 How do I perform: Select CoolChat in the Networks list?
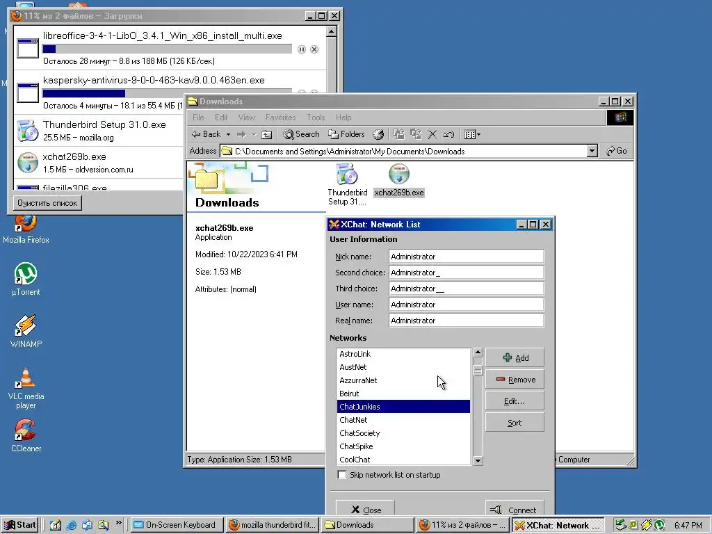pos(404,460)
